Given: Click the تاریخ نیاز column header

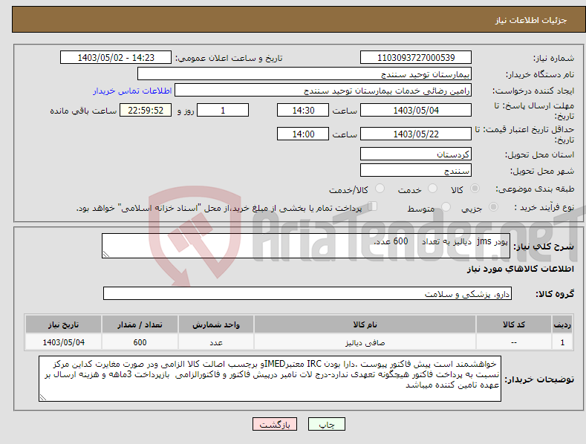Looking at the screenshot, I should 64,324.
